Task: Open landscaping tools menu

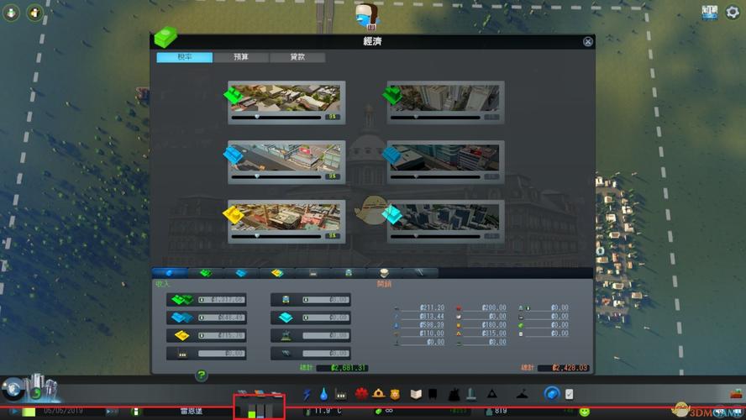Action: tap(522, 394)
